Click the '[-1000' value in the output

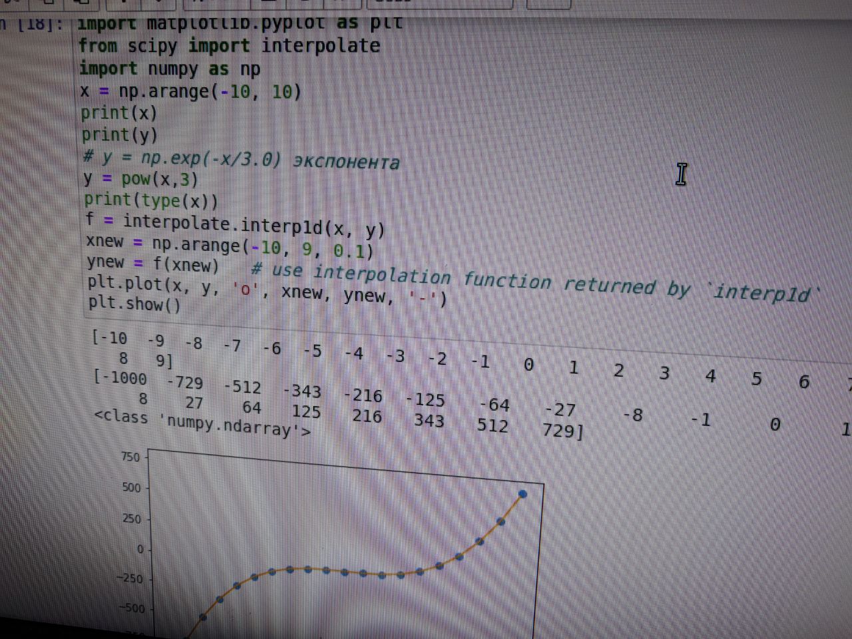[x=120, y=378]
